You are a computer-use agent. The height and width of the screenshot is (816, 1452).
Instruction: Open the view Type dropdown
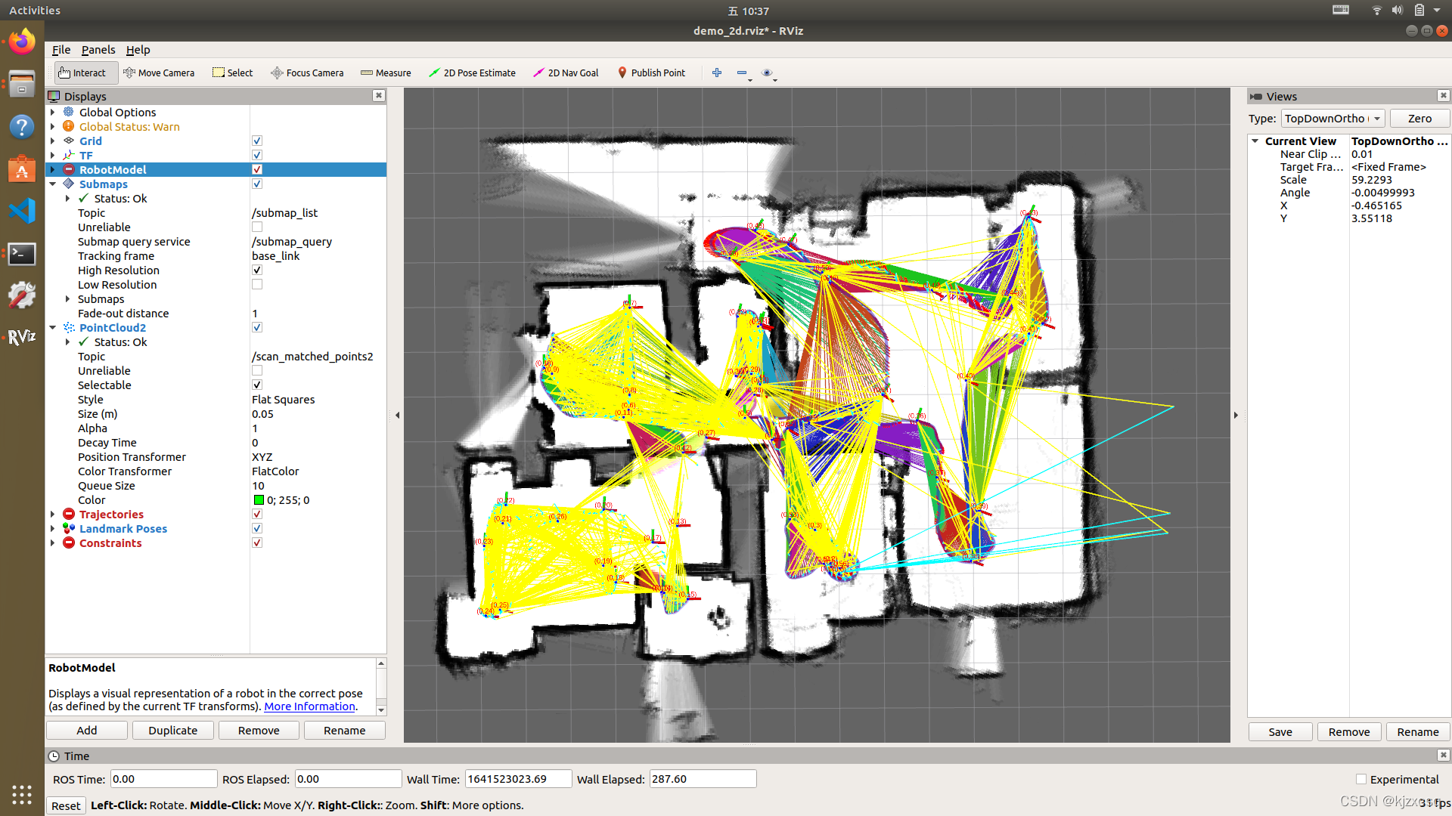pos(1333,119)
